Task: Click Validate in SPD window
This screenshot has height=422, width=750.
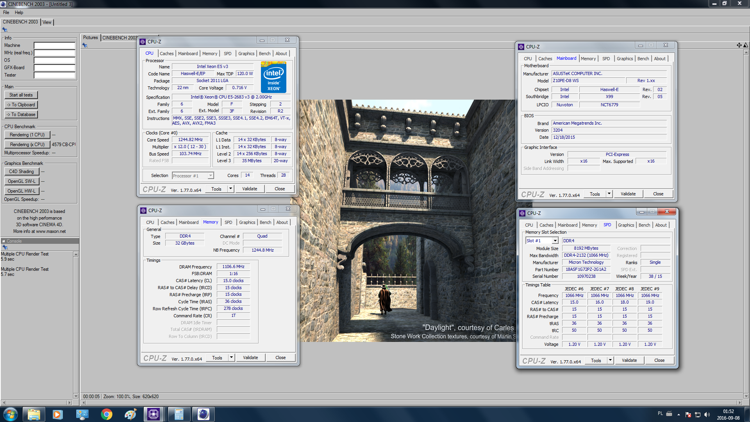Action: click(629, 360)
